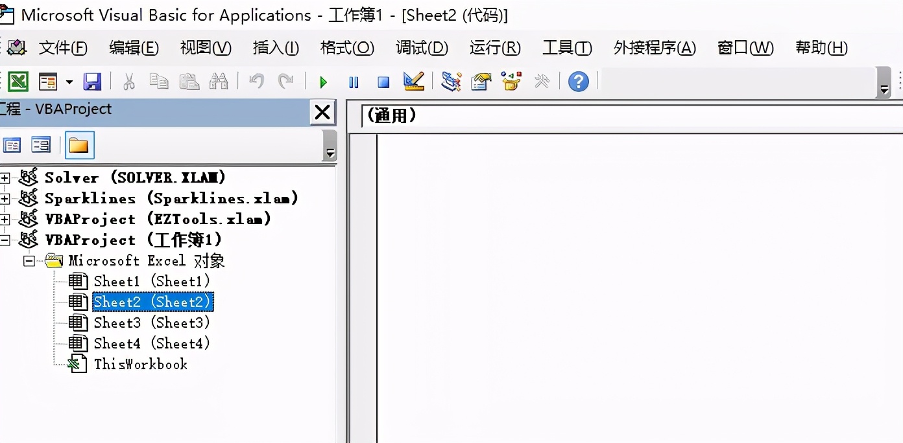Open project panel toolbar overflow arrow
903x443 pixels.
(330, 146)
